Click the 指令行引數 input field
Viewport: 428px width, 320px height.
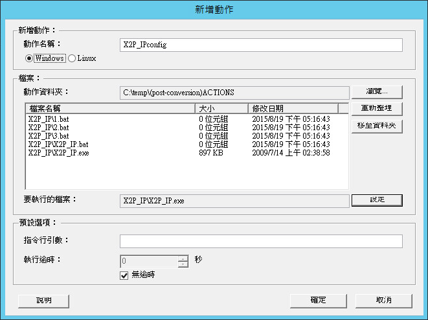[x=261, y=241]
